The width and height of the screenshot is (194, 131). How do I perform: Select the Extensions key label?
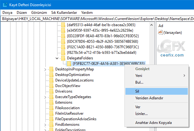click(x=64, y=102)
